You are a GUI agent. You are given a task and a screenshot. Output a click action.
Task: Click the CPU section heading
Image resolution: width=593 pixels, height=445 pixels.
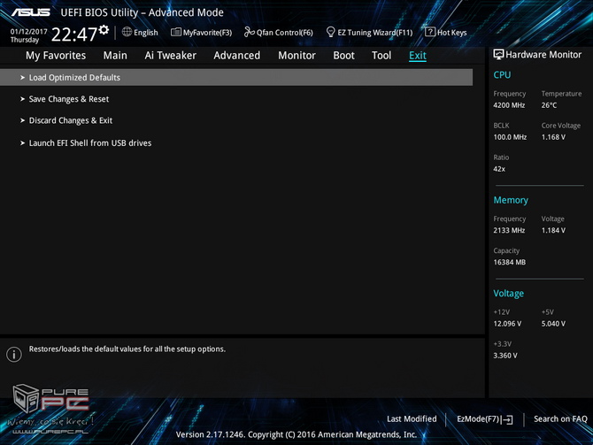click(x=502, y=75)
